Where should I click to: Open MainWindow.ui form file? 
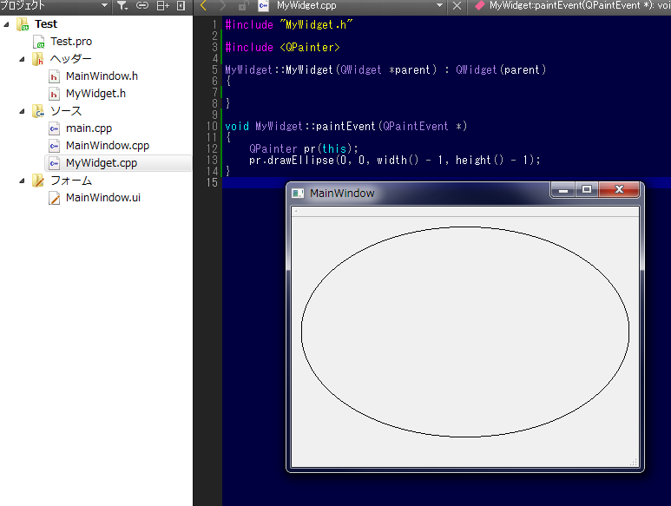(x=103, y=198)
